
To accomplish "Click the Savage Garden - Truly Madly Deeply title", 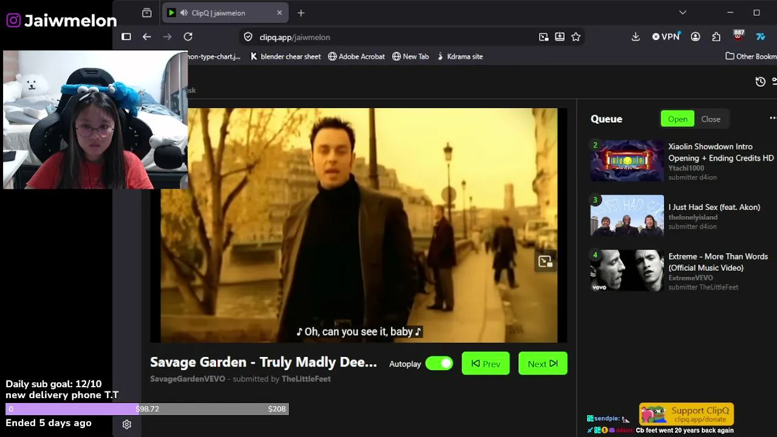I will click(x=263, y=362).
